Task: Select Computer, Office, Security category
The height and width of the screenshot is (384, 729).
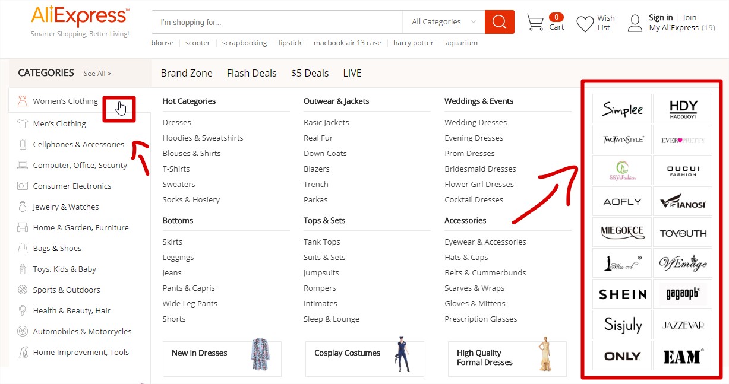Action: coord(80,165)
